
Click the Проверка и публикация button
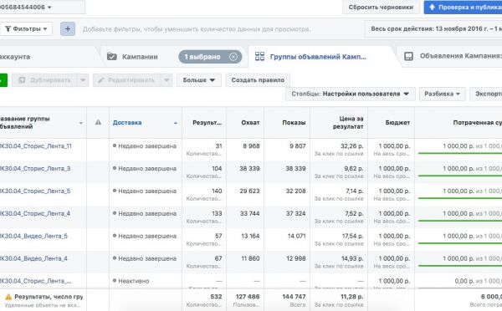tap(463, 7)
